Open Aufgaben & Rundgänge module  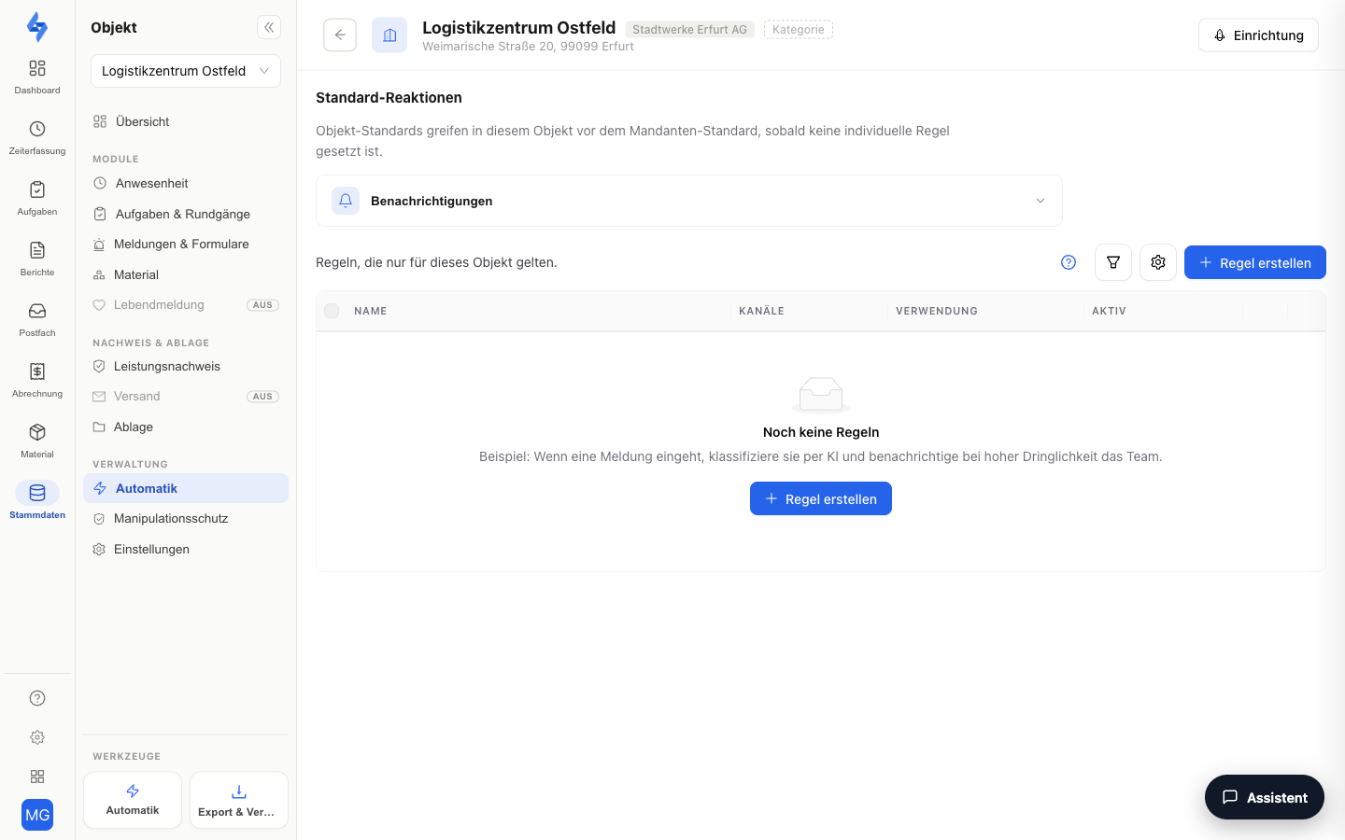(186, 214)
